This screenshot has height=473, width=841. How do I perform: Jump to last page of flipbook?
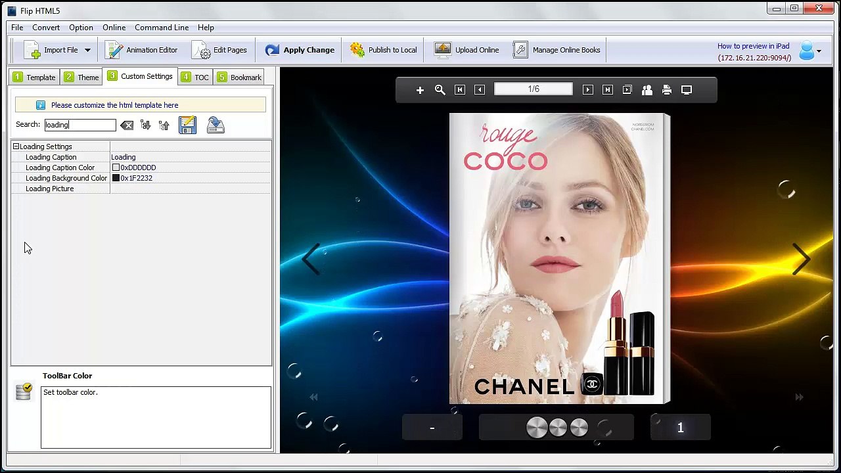(608, 90)
